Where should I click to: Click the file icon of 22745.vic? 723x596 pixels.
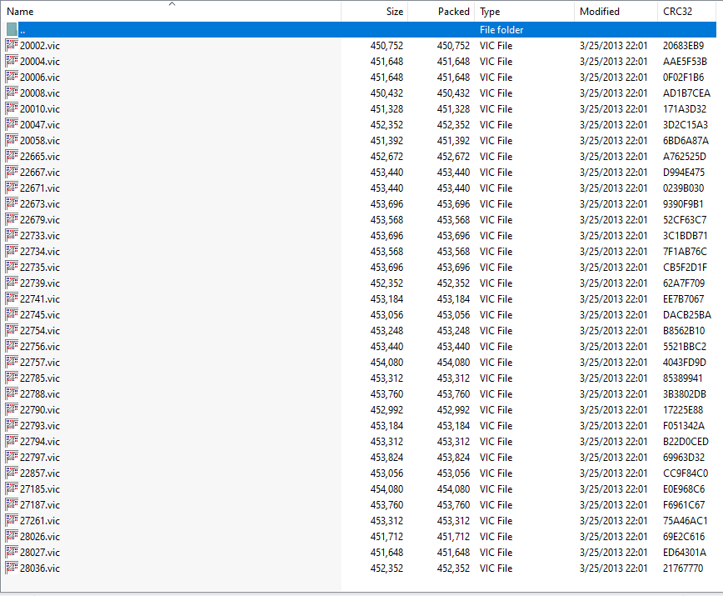(12, 314)
